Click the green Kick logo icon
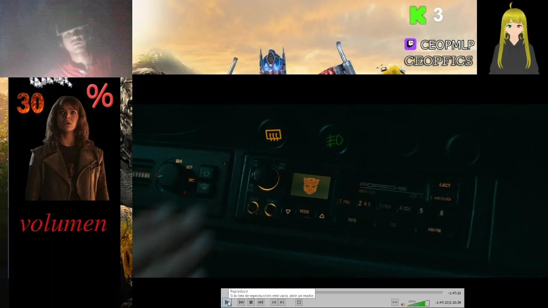This screenshot has width=548, height=308. [418, 15]
